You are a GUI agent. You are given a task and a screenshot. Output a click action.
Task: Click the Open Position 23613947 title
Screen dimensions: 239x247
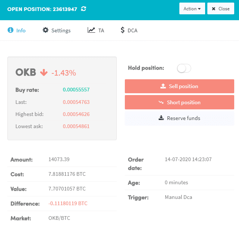(x=42, y=9)
